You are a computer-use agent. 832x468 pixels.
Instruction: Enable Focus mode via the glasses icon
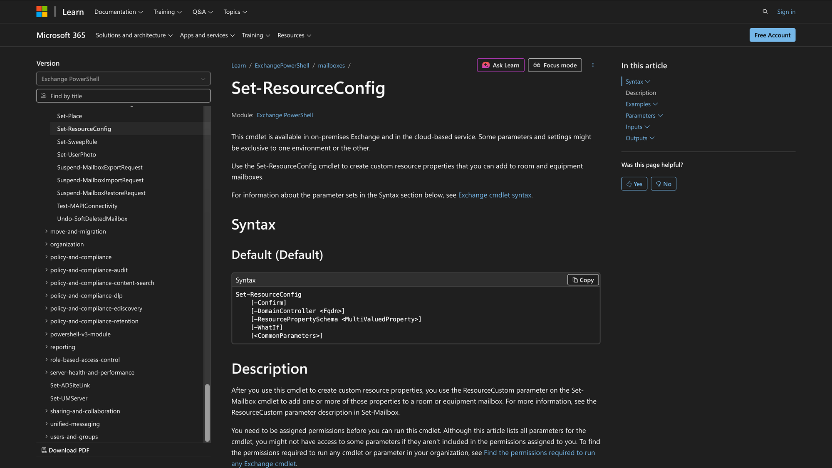537,65
